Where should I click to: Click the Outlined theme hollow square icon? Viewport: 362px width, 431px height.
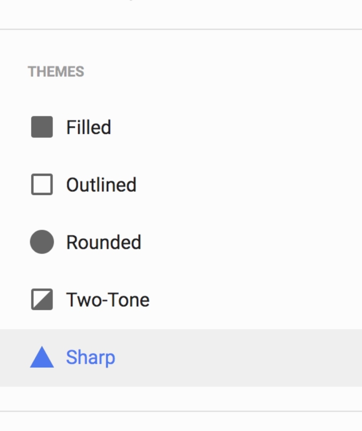click(x=42, y=185)
